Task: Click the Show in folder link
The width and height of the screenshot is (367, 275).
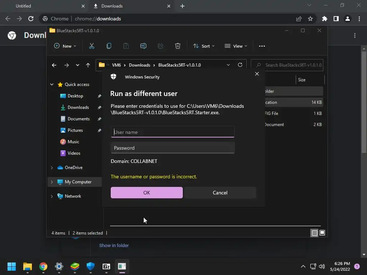Action: click(114, 246)
